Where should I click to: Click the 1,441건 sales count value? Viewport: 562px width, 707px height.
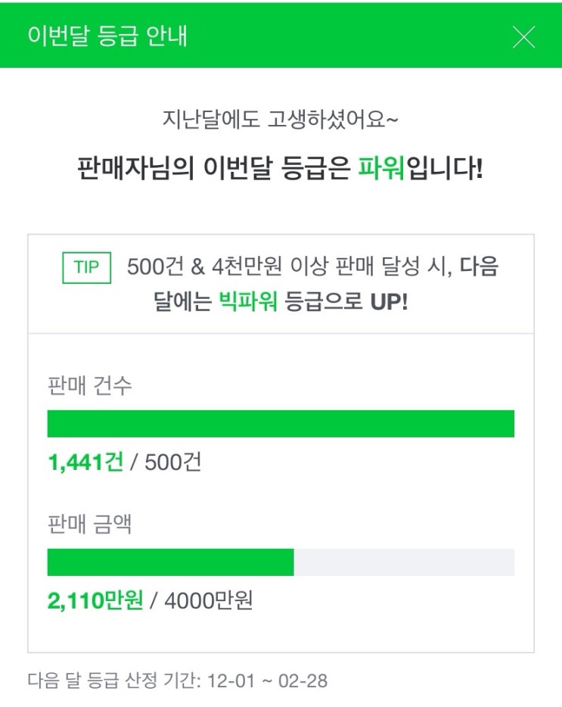point(85,463)
